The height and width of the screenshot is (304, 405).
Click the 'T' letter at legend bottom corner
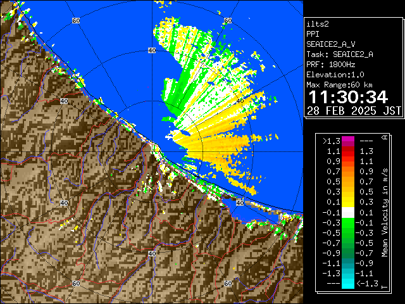[x=385, y=287]
